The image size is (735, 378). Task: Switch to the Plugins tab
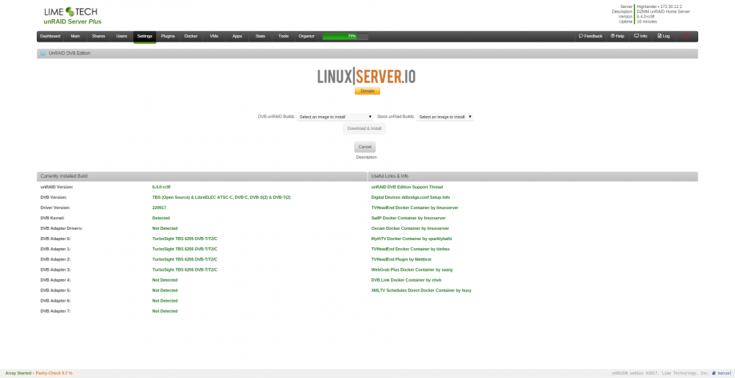coord(168,36)
